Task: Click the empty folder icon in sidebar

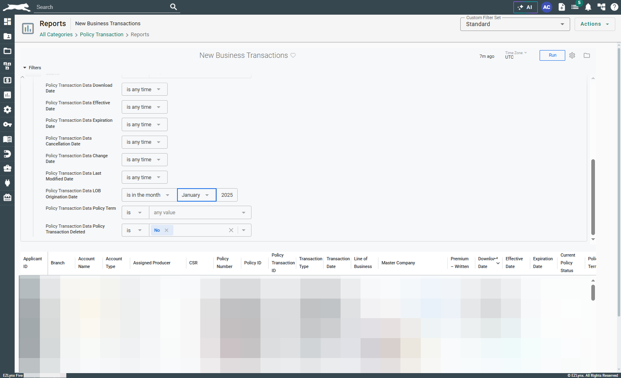Action: (x=7, y=51)
